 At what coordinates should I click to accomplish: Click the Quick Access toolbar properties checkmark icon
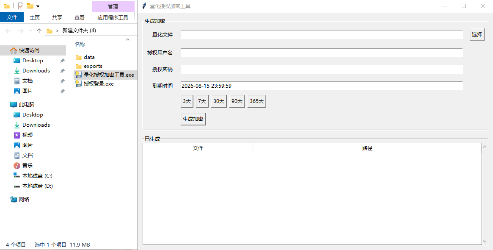tap(21, 6)
